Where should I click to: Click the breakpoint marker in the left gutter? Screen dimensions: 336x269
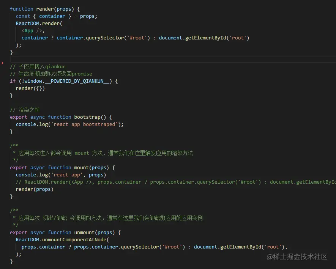click(3, 63)
